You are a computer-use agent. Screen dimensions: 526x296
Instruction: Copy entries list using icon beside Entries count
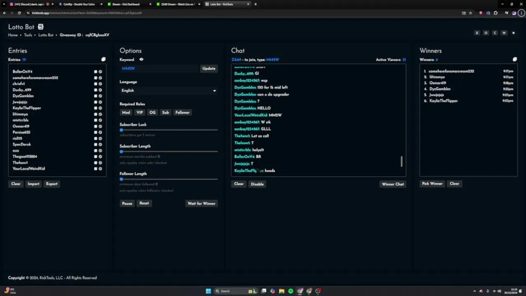click(x=103, y=59)
